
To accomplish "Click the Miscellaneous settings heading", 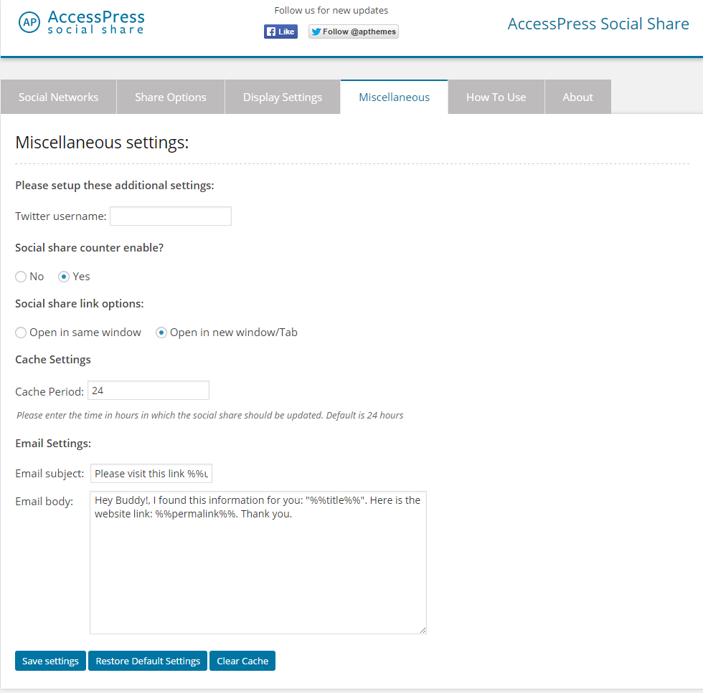I will click(x=102, y=143).
